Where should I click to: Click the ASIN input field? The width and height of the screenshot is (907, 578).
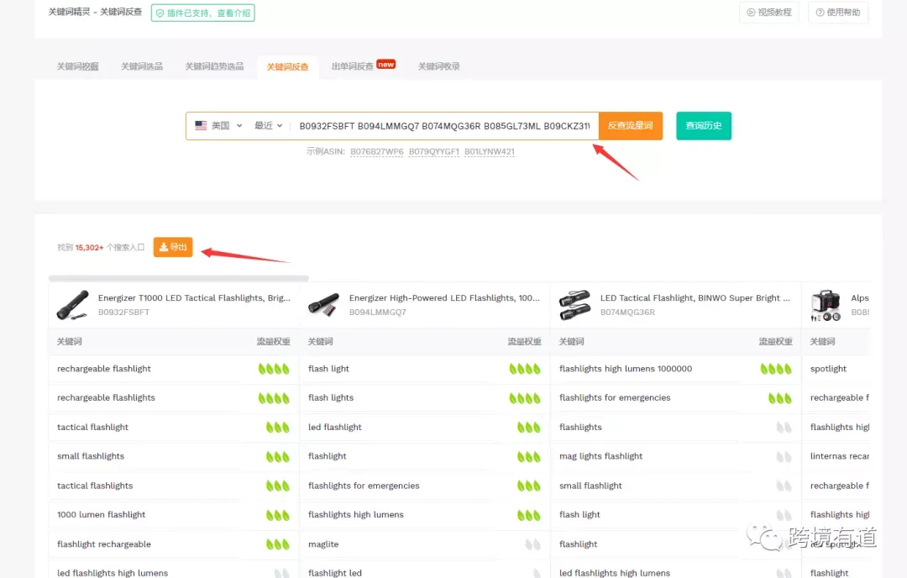click(x=444, y=126)
